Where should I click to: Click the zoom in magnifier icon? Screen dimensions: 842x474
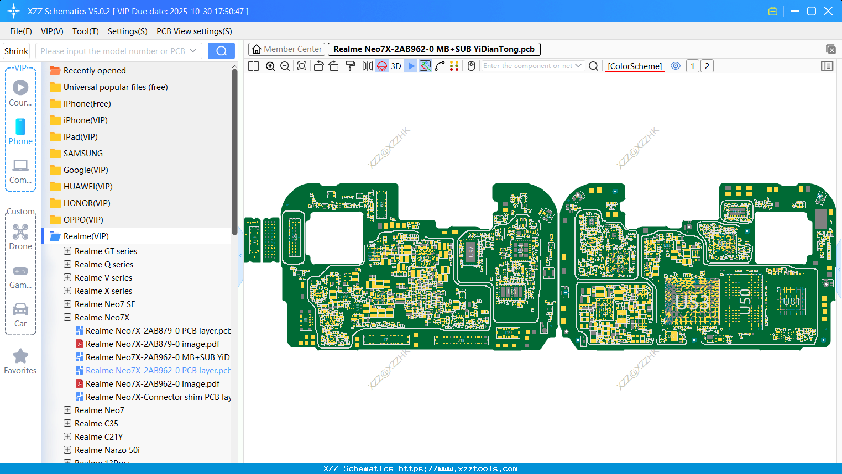270,66
